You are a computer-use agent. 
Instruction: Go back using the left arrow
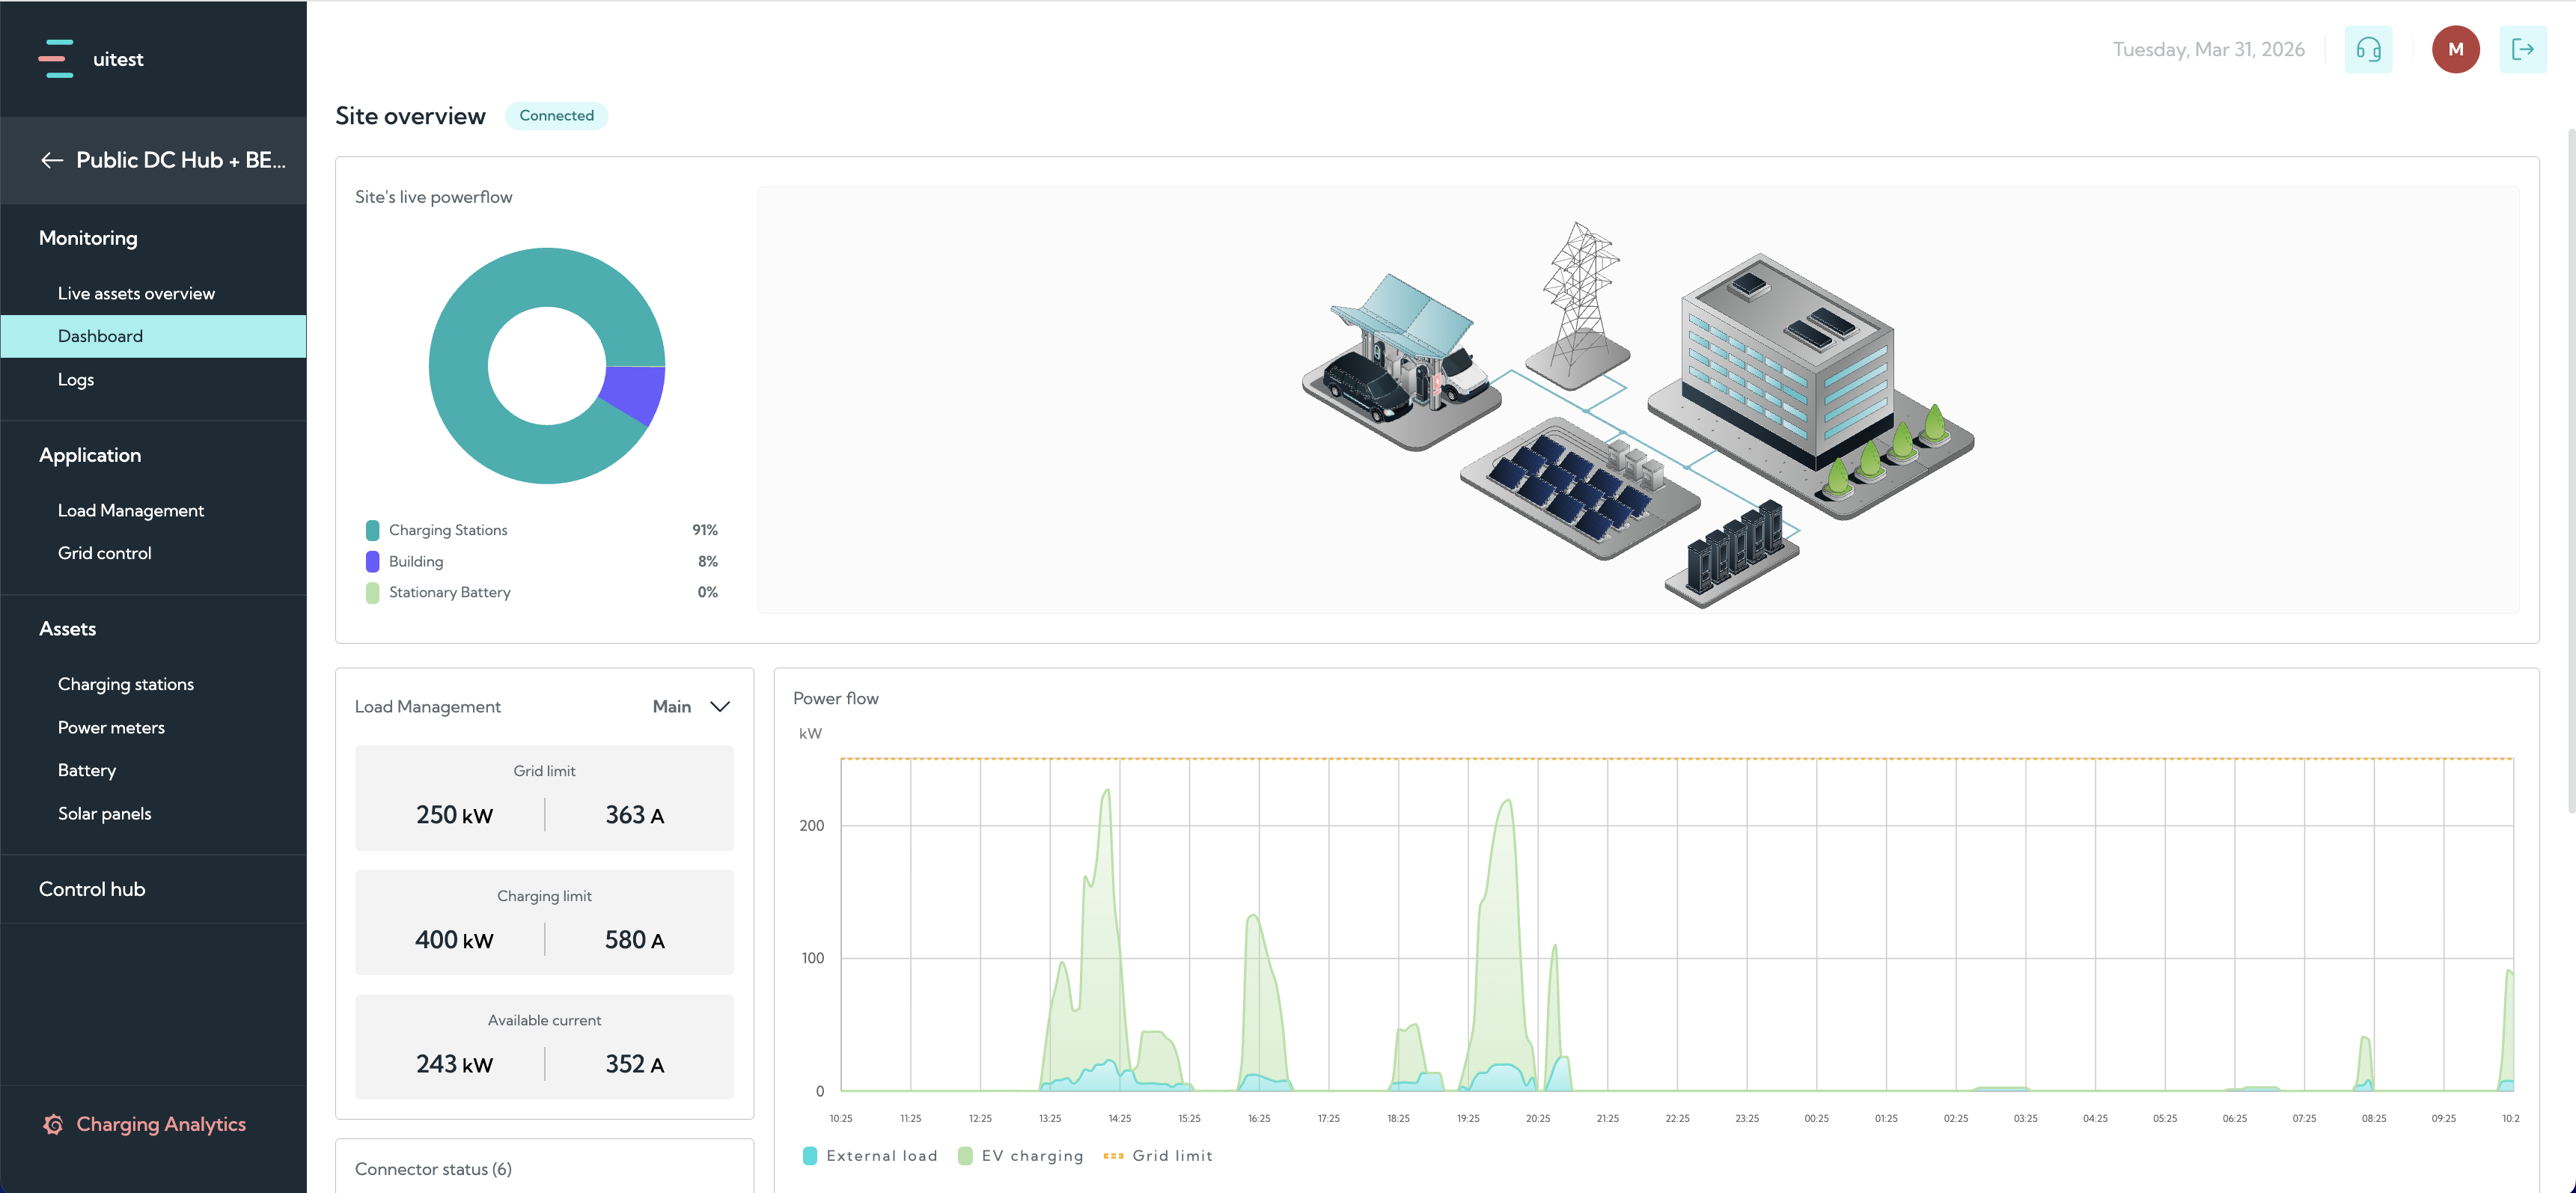coord(52,160)
